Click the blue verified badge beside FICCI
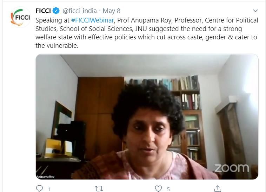This screenshot has height=192, width=266. 56,11
